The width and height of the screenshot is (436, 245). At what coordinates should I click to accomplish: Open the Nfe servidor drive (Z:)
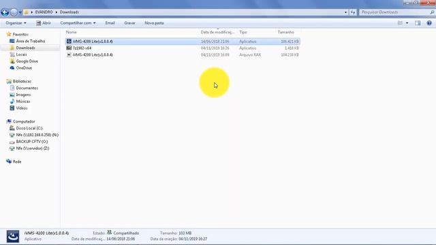pyautogui.click(x=33, y=148)
